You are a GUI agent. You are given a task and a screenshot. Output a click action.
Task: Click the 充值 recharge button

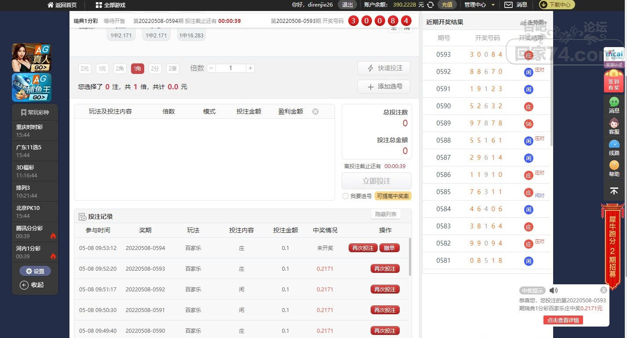tap(447, 5)
